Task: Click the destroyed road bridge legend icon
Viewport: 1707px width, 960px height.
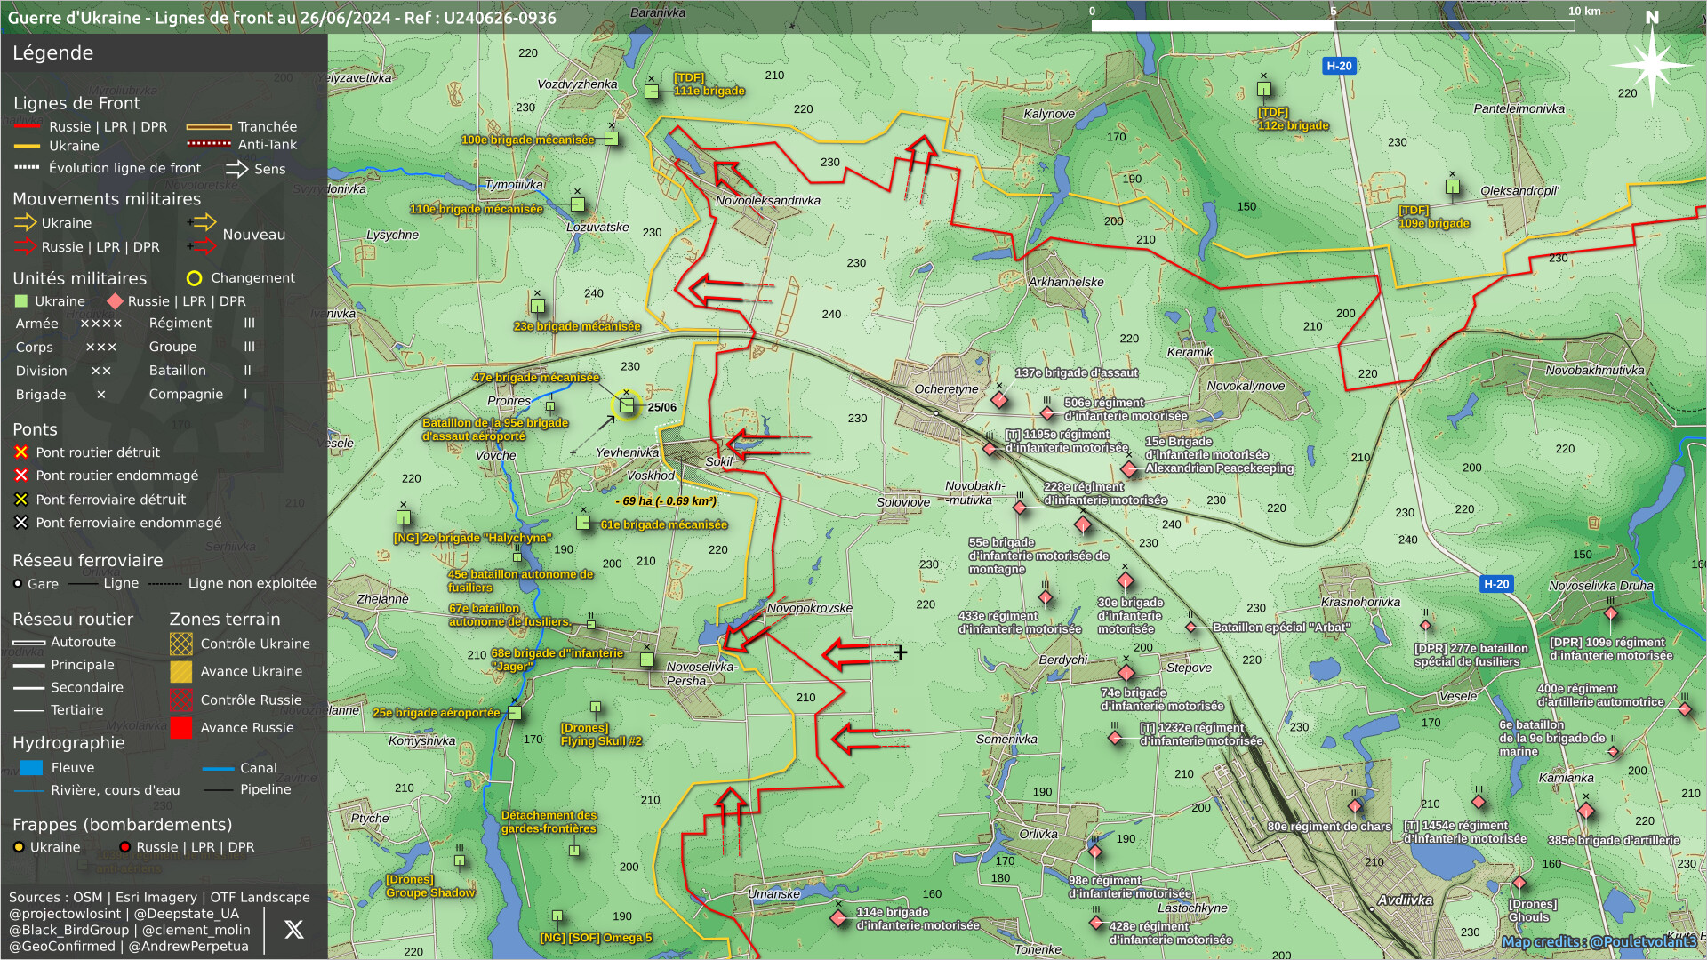Action: coord(21,452)
